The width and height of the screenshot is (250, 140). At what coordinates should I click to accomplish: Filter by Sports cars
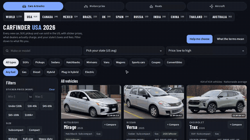[x=138, y=62]
